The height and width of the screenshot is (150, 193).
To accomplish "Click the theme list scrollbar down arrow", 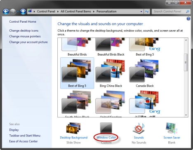I will pyautogui.click(x=186, y=115).
